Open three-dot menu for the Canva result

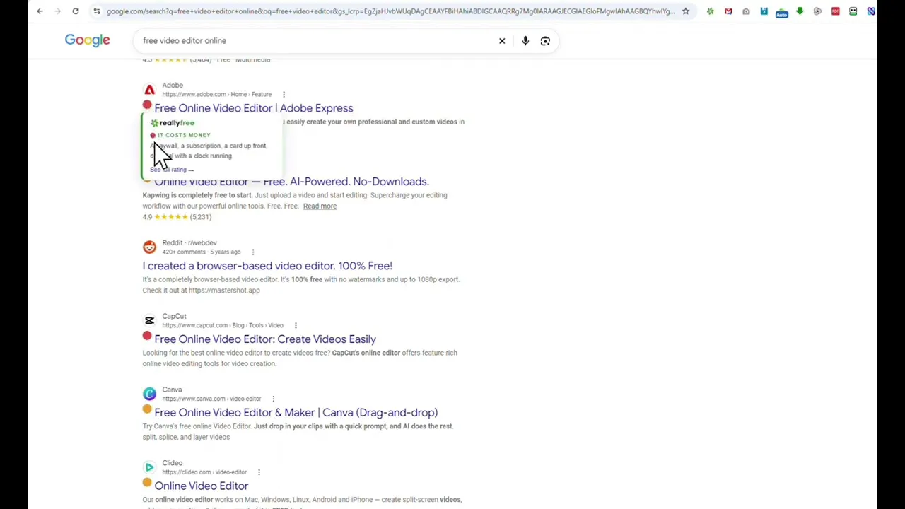[x=273, y=399]
